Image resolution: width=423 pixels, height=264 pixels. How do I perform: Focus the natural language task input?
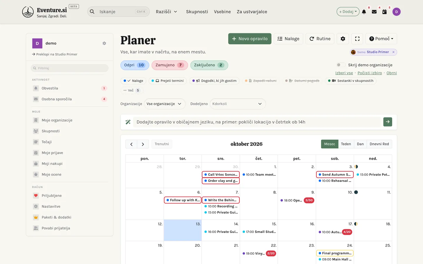click(x=257, y=122)
